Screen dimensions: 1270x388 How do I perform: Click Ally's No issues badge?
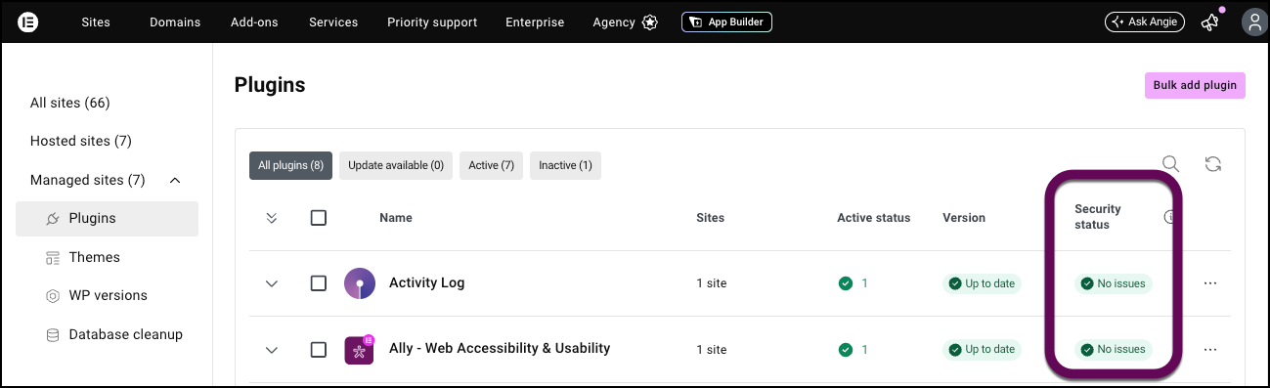coord(1114,349)
